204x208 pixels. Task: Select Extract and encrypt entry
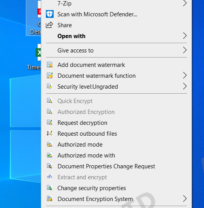coord(117,177)
